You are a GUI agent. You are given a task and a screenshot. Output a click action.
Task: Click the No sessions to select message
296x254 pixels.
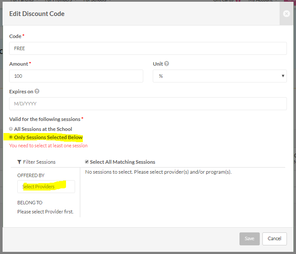click(158, 172)
